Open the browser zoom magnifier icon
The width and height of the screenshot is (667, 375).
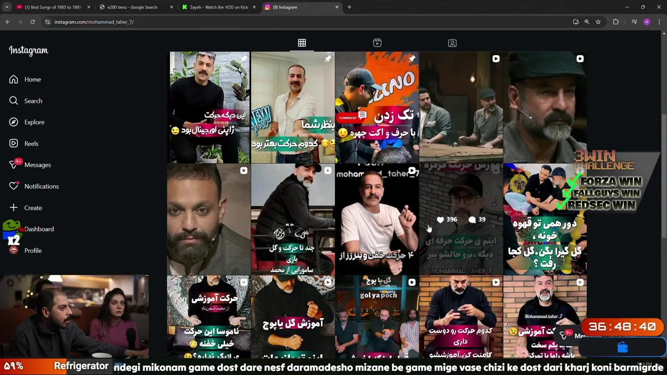point(587,22)
